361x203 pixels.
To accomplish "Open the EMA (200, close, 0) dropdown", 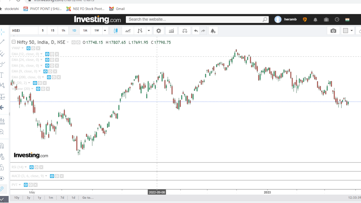I will pos(43,77).
